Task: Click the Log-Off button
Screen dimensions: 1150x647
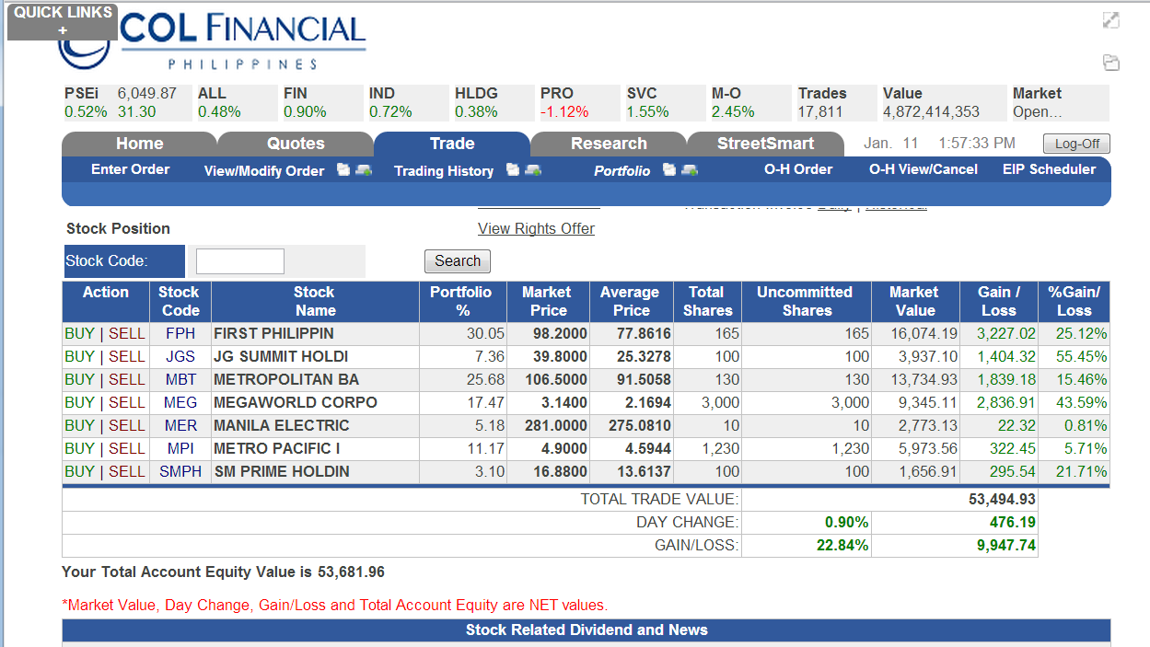Action: (x=1076, y=144)
